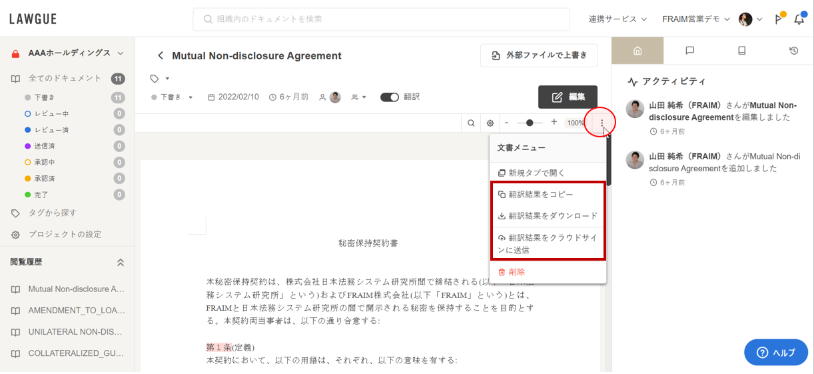Expand AAAホールディングス project dropdown
Screen dimensions: 814x374
click(x=121, y=53)
